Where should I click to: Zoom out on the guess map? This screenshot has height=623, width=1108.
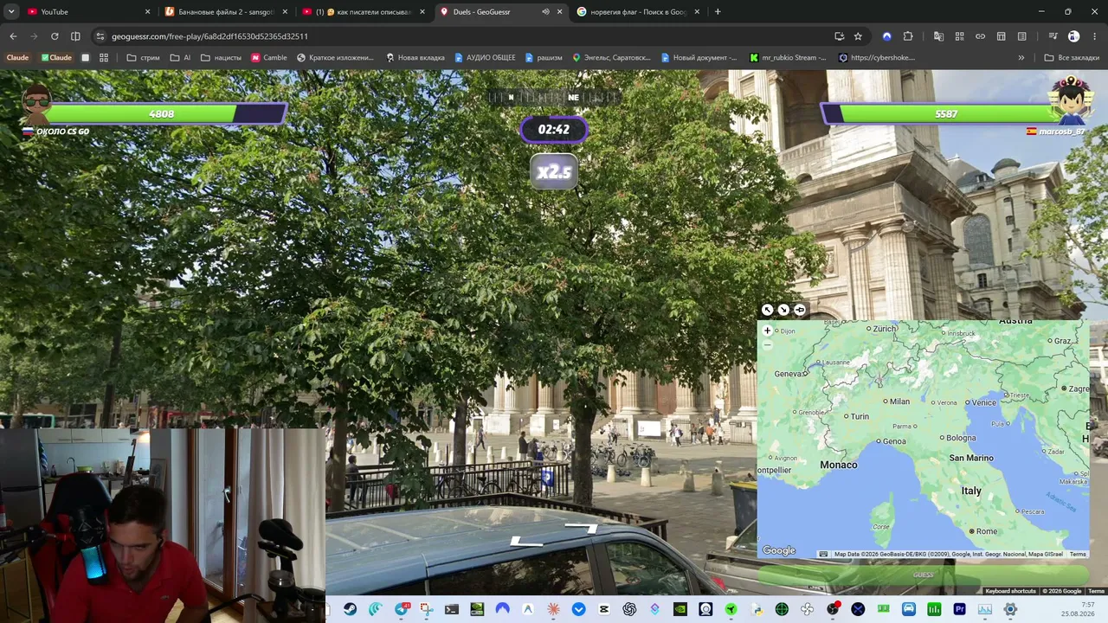click(x=767, y=344)
